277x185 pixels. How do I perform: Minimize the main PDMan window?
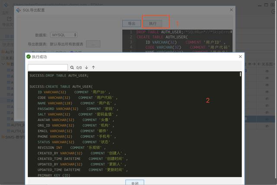click(260, 5)
